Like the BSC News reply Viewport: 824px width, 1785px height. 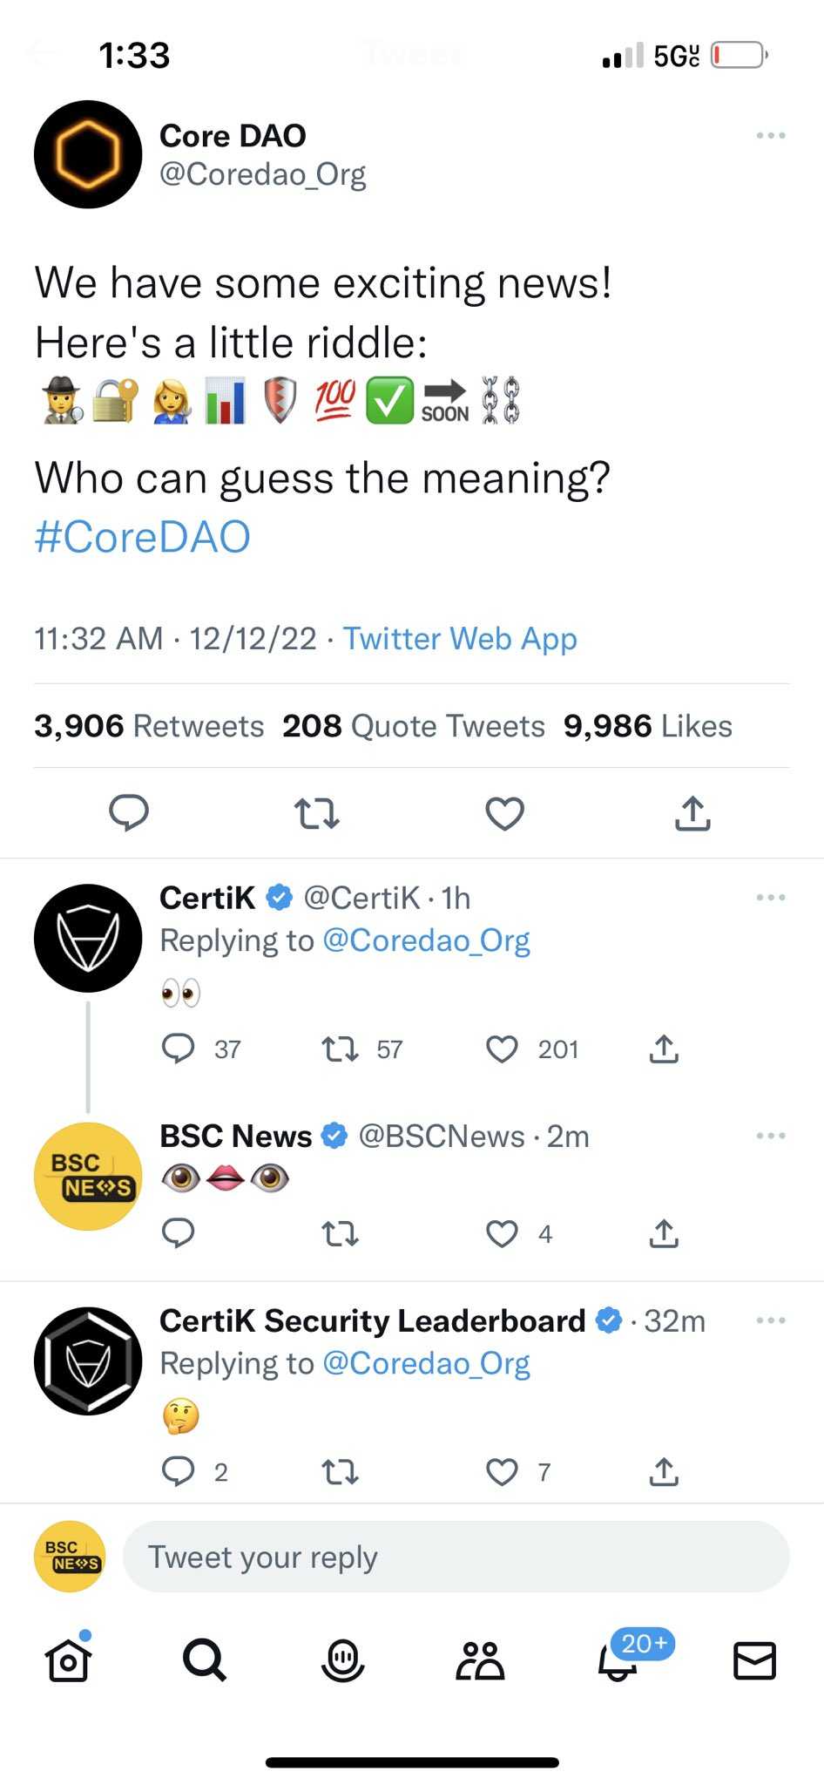(x=502, y=1233)
